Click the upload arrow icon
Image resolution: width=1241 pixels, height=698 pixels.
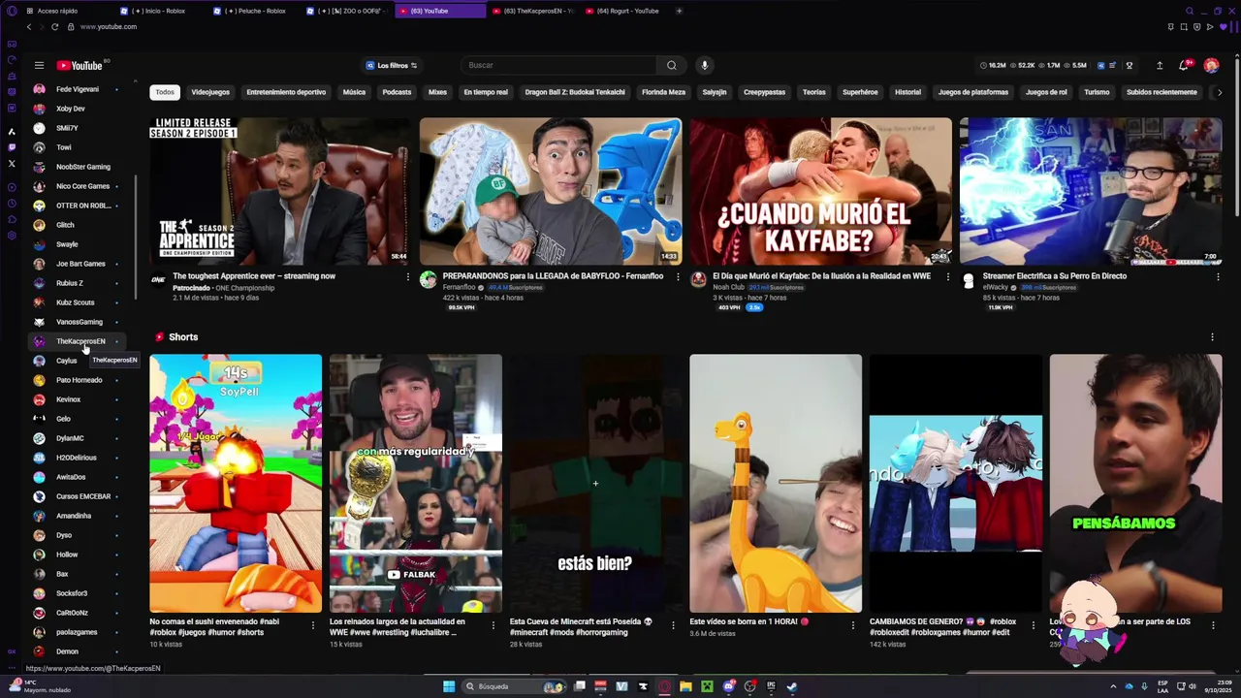(x=1160, y=65)
